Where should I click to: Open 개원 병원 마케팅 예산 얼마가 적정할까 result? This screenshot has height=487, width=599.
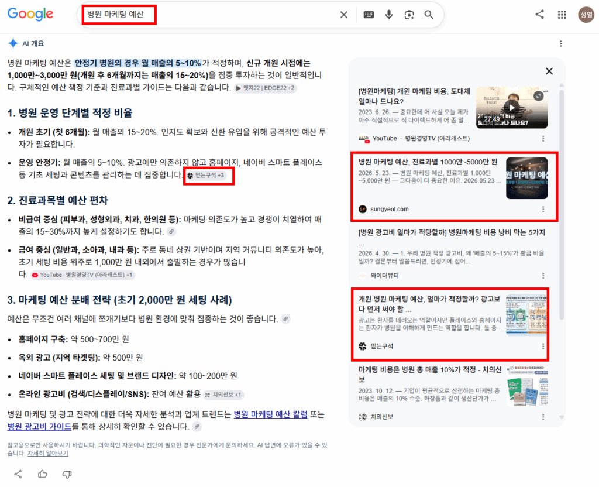click(429, 304)
